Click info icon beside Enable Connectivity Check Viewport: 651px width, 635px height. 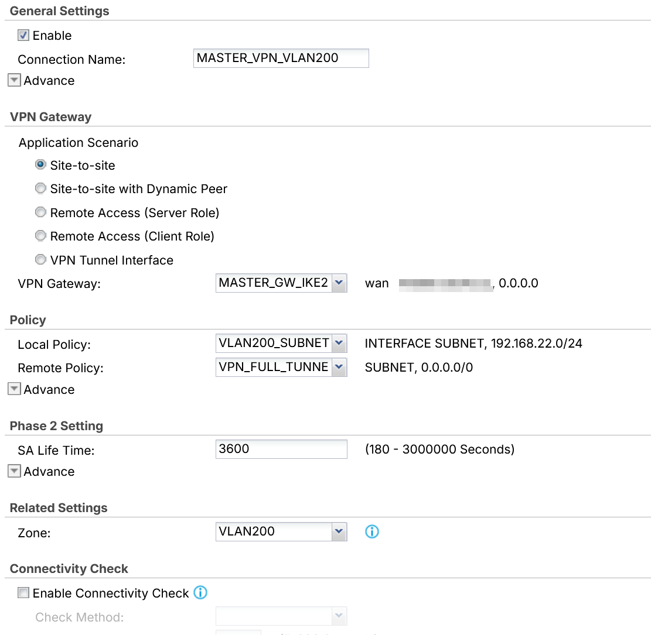click(x=200, y=592)
